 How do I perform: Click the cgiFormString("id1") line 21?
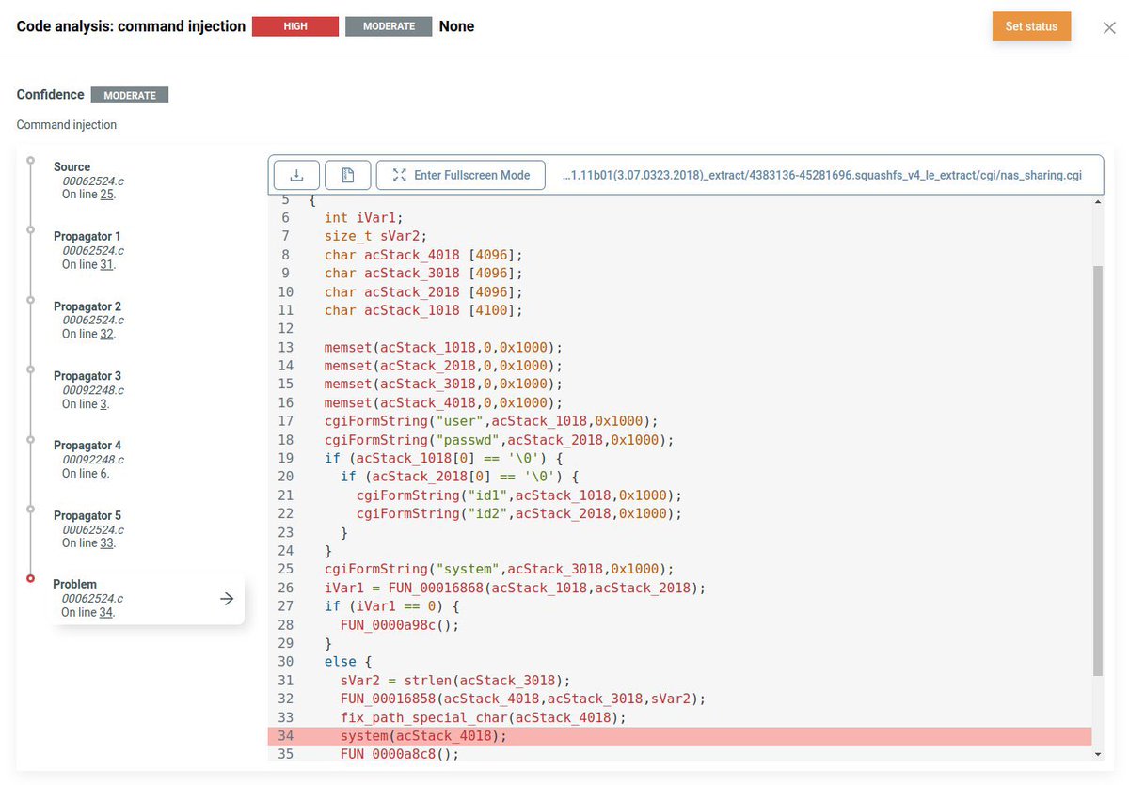tap(518, 495)
